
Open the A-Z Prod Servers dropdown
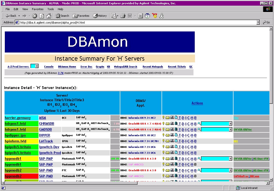34,66
